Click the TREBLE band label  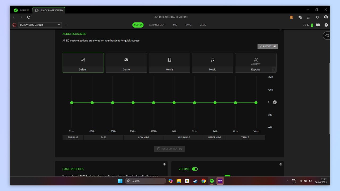(x=245, y=137)
